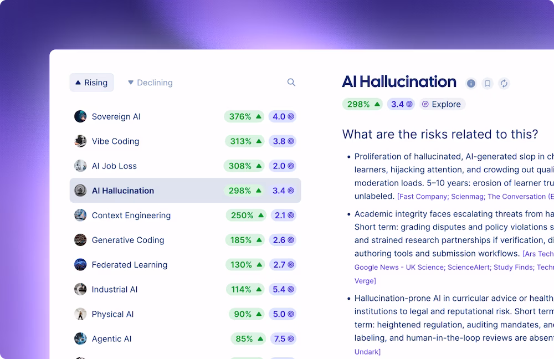Click the 5.0 score badge for Physical AI

point(283,314)
